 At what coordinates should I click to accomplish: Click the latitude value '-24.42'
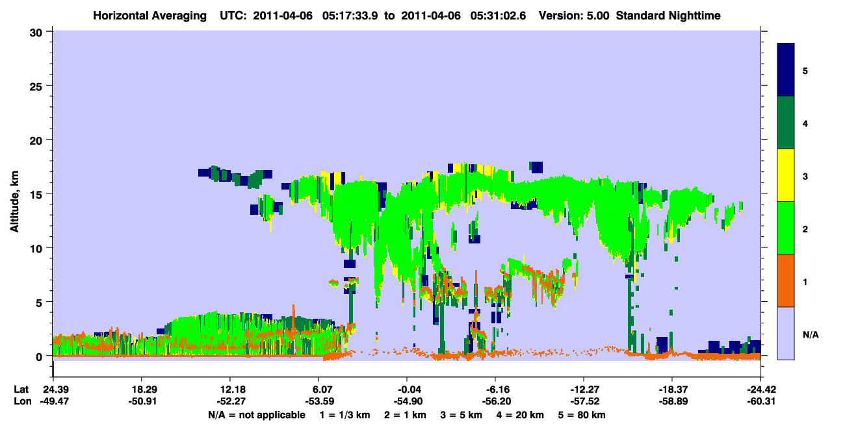tap(760, 389)
